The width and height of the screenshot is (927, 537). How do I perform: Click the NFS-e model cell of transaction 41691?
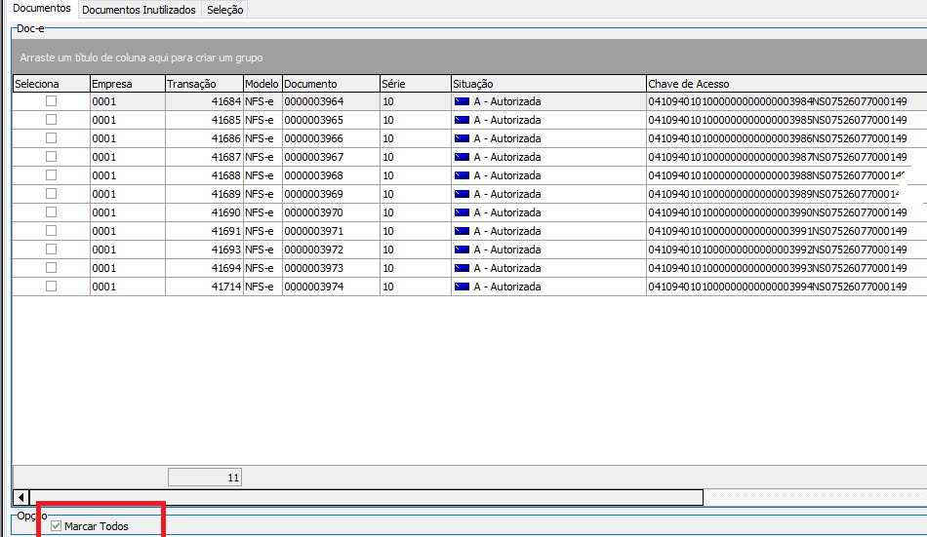pyautogui.click(x=262, y=231)
